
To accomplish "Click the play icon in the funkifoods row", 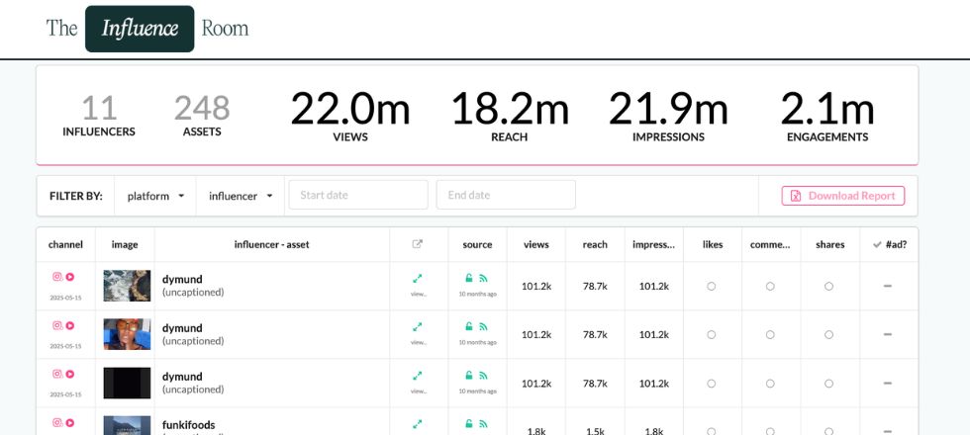I will click(70, 423).
